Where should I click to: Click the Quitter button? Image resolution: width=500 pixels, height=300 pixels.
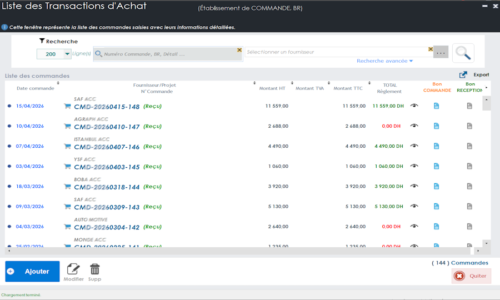pyautogui.click(x=471, y=276)
